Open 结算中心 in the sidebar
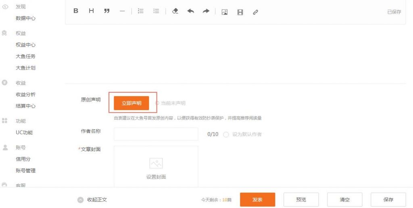 click(25, 106)
